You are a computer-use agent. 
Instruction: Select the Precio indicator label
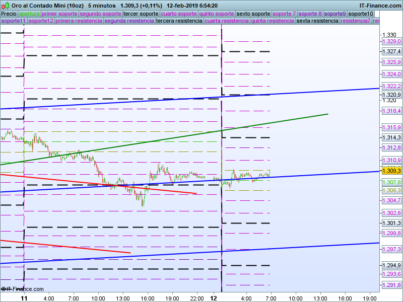click(9, 14)
